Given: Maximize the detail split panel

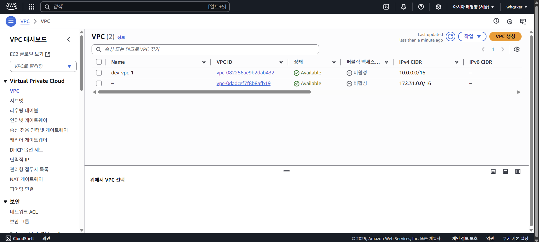Looking at the screenshot, I should point(518,172).
